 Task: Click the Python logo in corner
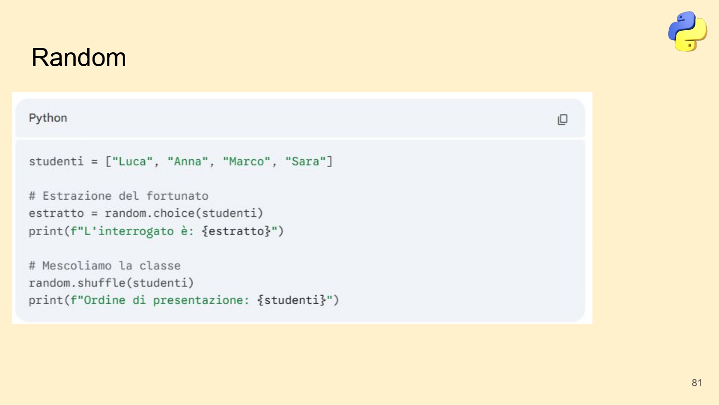pos(687,31)
